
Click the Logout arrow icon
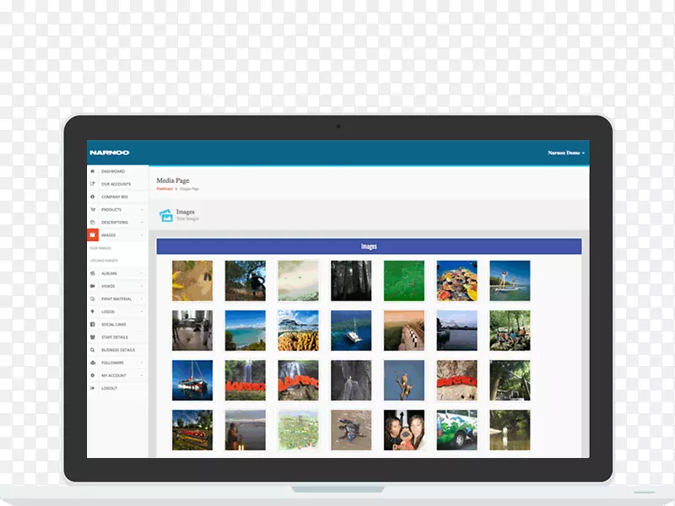coord(93,388)
